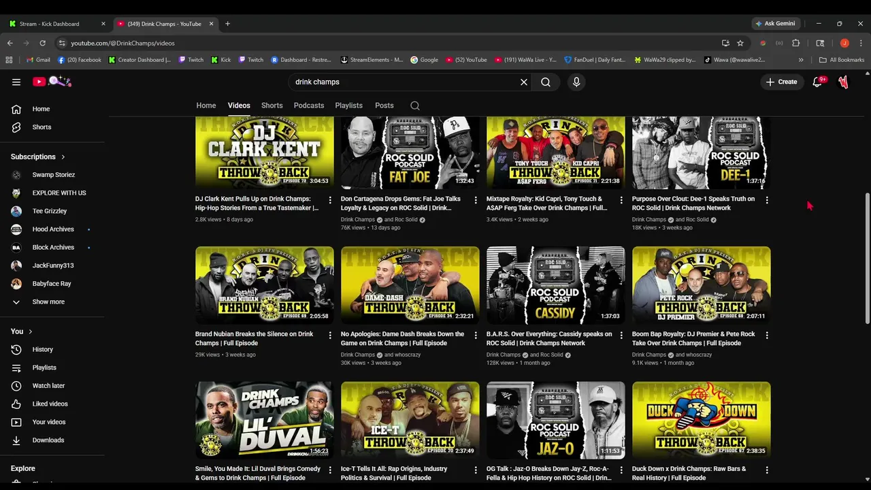The width and height of the screenshot is (871, 490).
Task: Open the Posts tab
Action: point(384,105)
